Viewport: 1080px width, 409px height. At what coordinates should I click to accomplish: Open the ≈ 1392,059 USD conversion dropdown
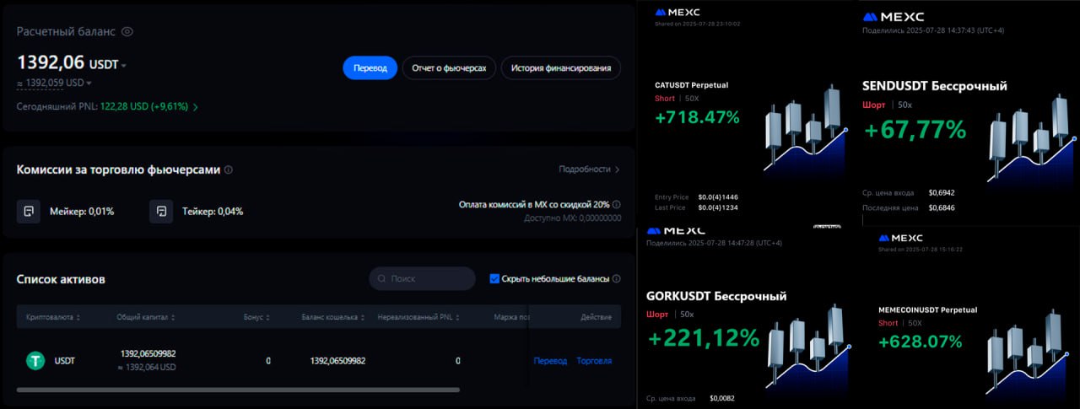point(89,83)
